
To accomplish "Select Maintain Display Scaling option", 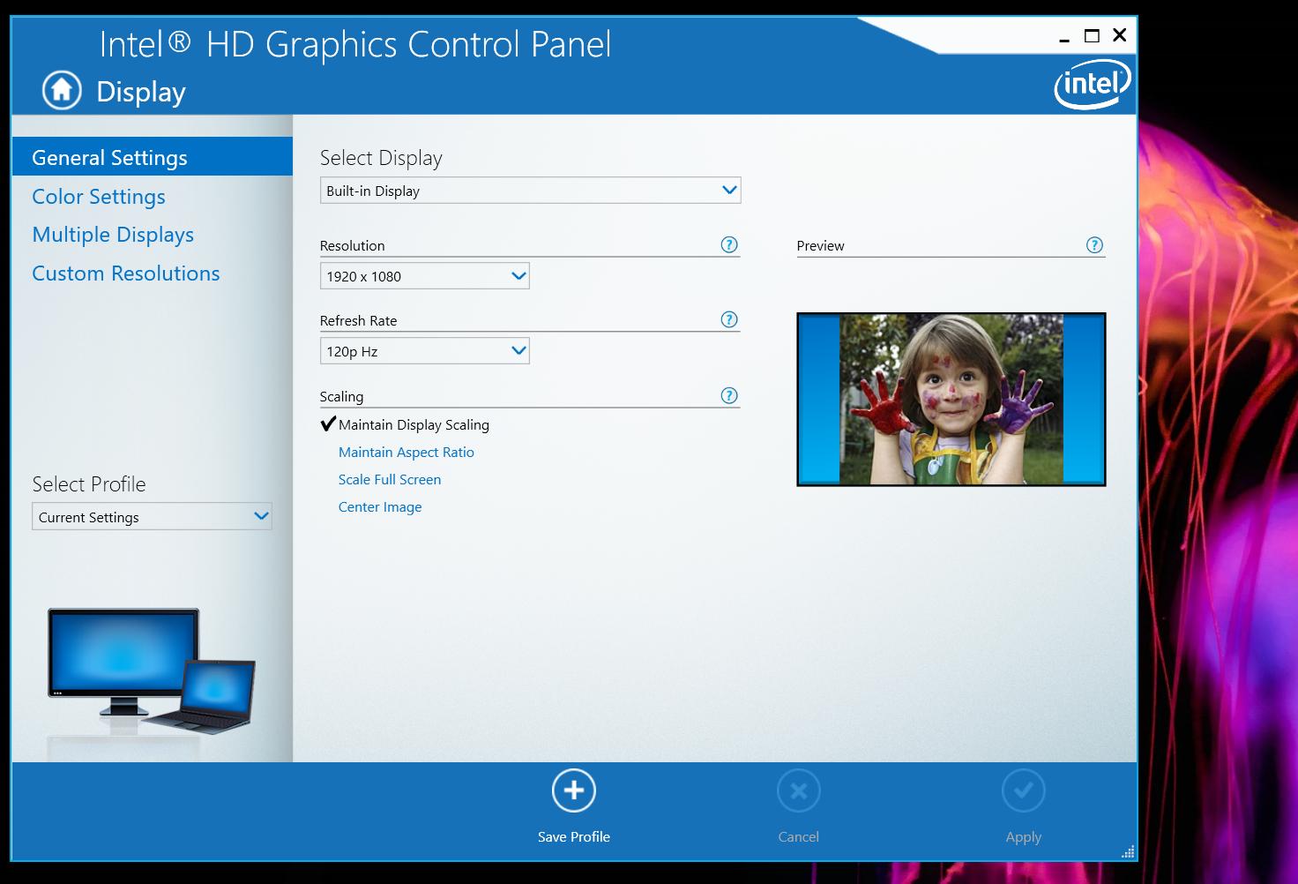I will point(414,424).
